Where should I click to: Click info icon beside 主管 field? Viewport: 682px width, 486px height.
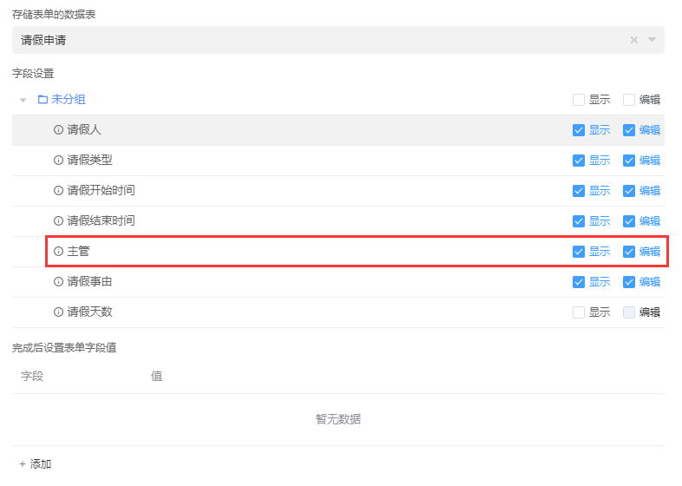[x=59, y=252]
